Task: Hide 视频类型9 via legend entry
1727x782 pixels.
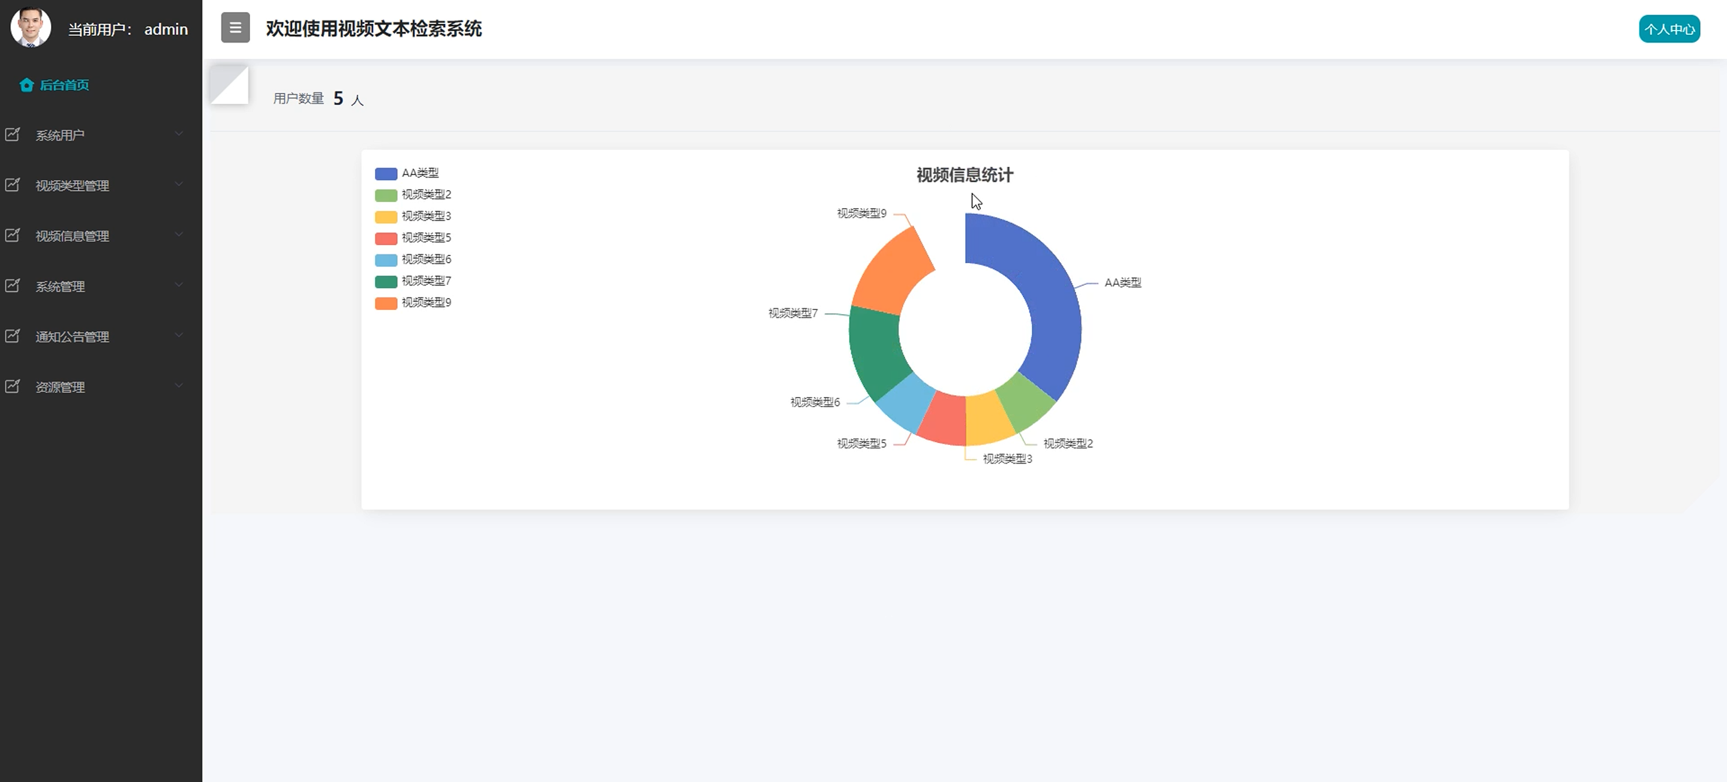Action: pyautogui.click(x=426, y=303)
